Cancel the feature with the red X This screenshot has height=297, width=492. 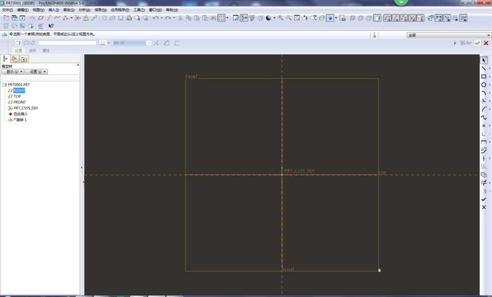click(486, 43)
